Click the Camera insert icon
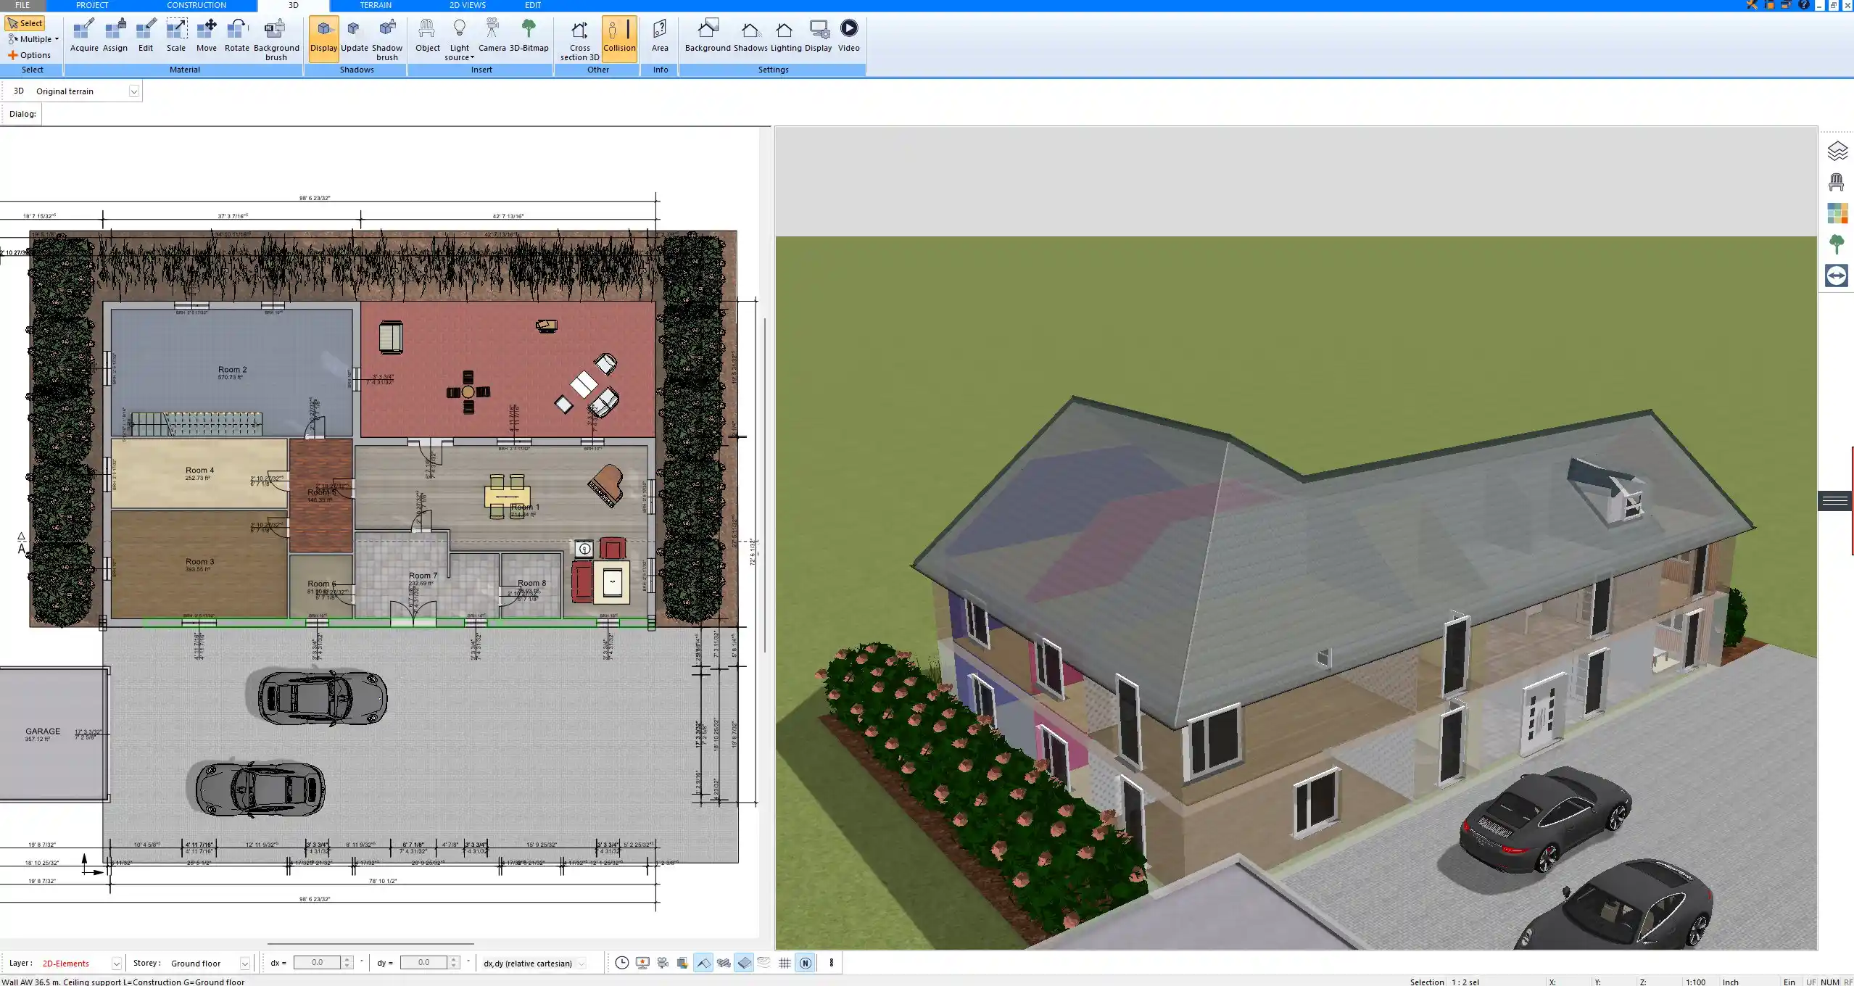This screenshot has width=1854, height=986. (492, 36)
